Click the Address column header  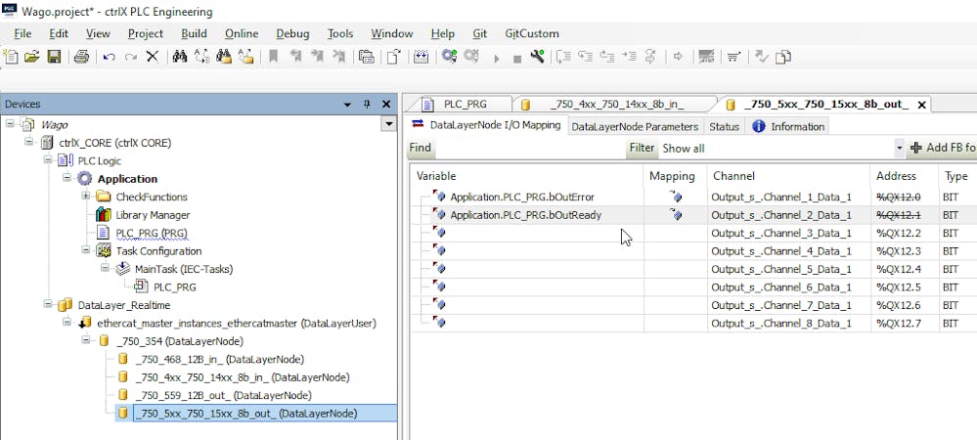(x=904, y=176)
